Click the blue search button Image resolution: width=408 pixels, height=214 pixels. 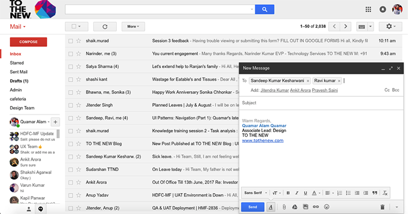click(264, 9)
